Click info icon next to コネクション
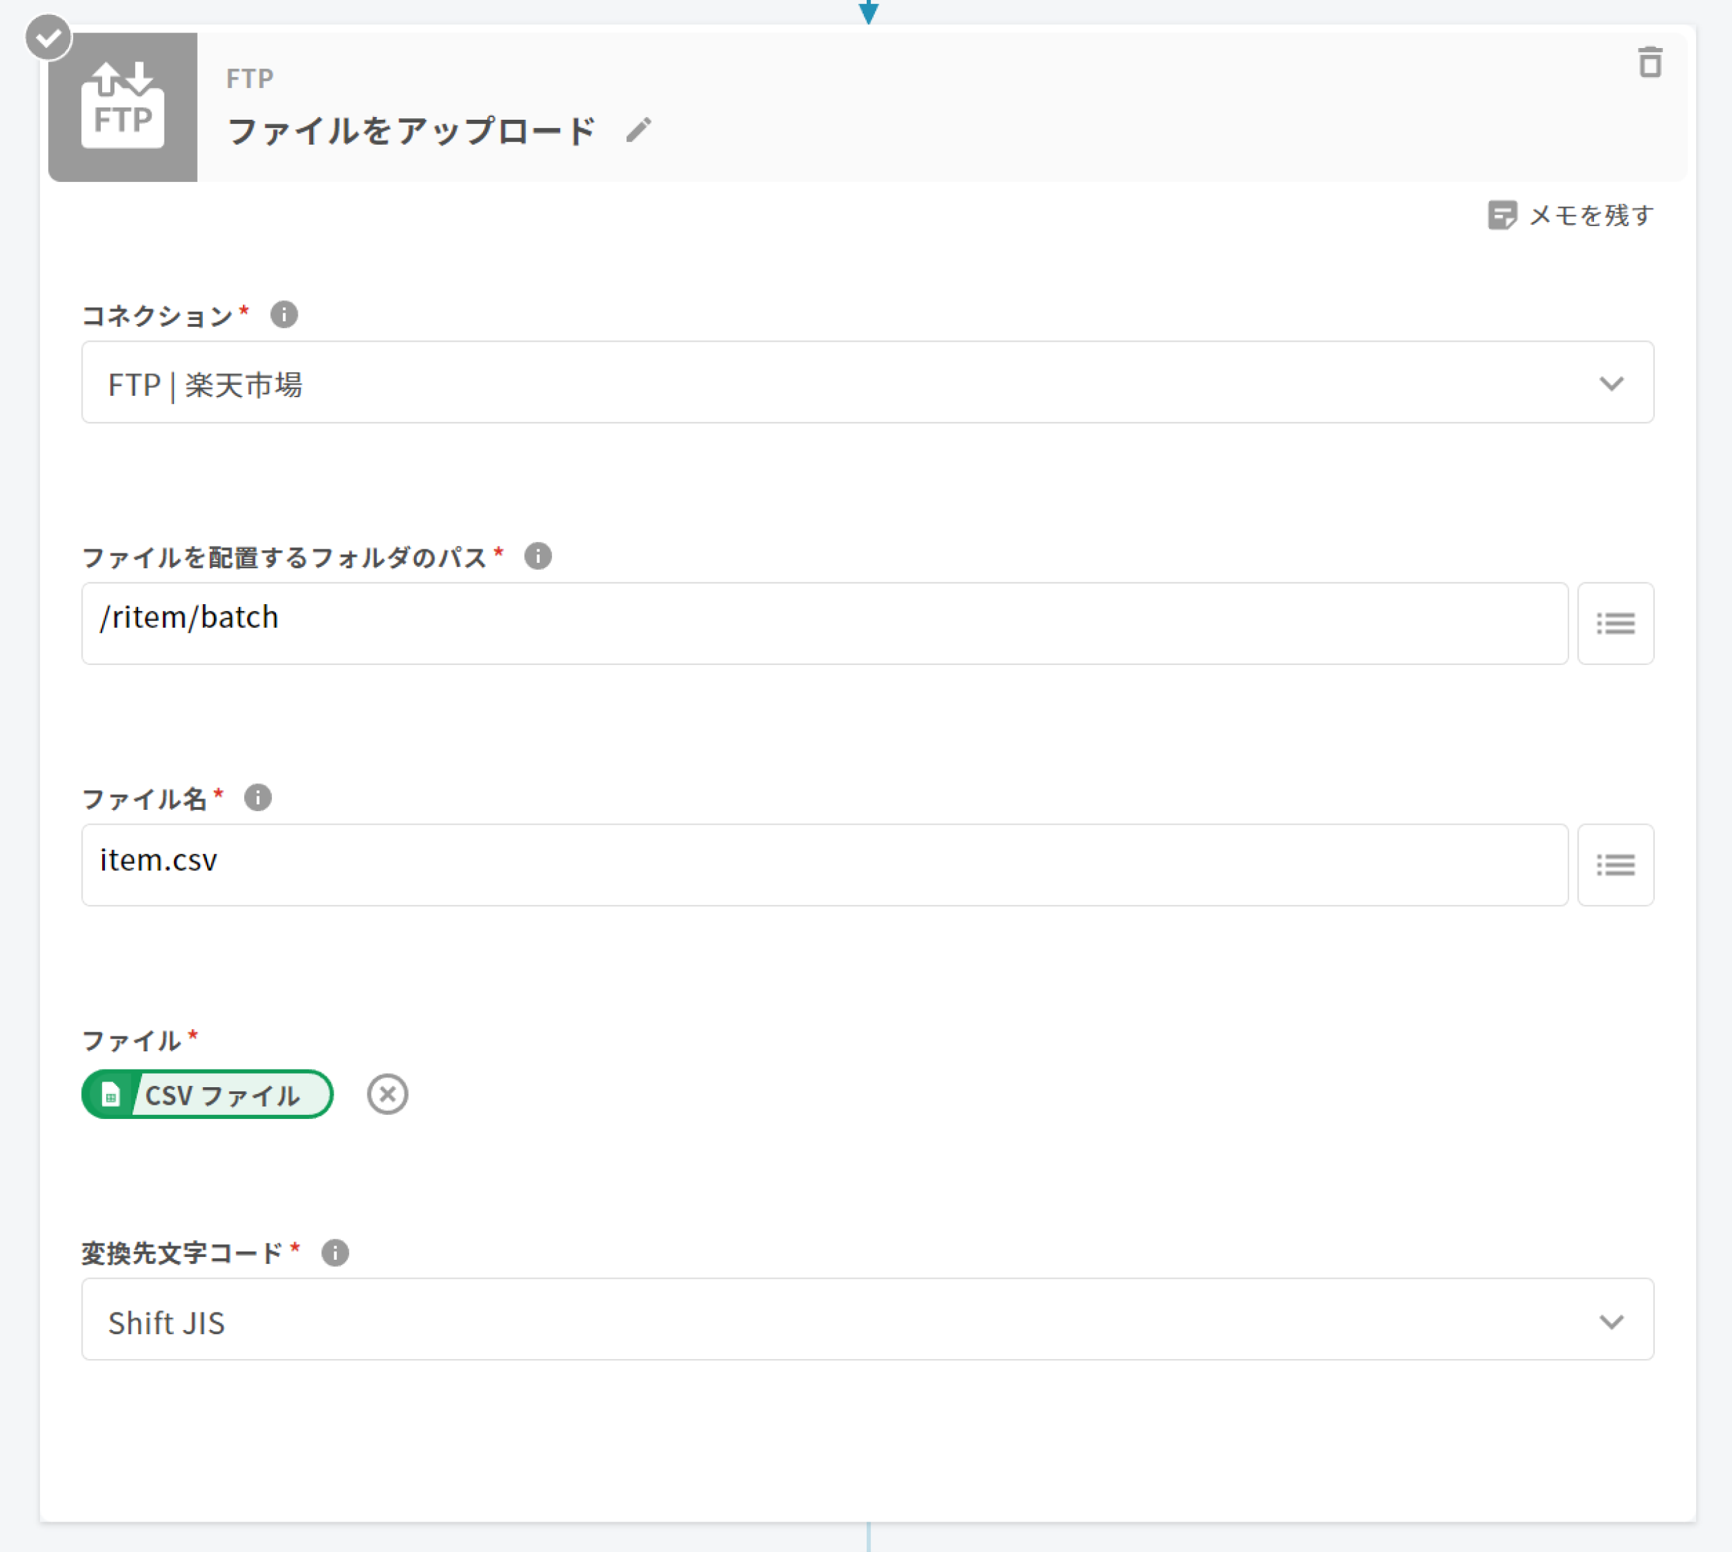Viewport: 1732px width, 1552px height. (x=284, y=315)
